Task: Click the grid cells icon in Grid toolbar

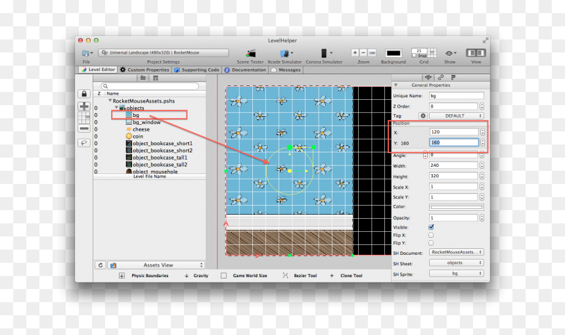Action: tap(432, 53)
